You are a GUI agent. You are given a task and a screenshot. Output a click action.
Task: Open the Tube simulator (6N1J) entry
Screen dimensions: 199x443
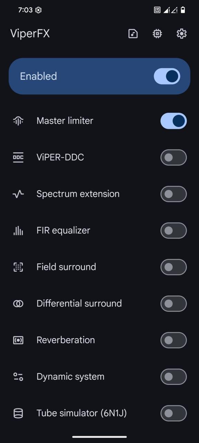point(99,413)
